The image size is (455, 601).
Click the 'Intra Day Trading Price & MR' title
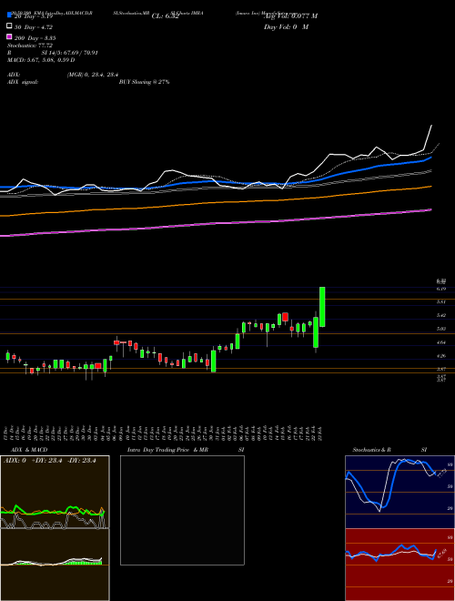[167, 450]
